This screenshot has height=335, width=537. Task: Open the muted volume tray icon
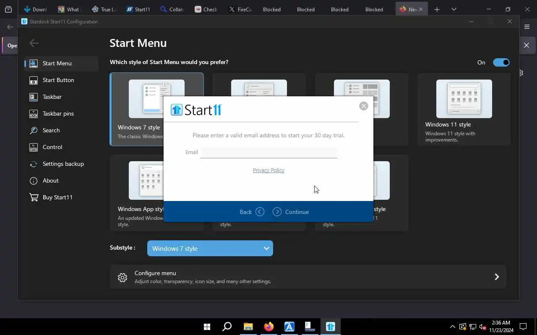pos(482,327)
